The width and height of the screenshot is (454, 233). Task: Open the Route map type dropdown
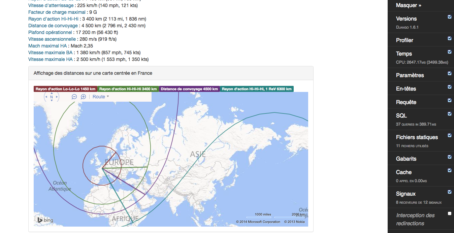[x=101, y=97]
